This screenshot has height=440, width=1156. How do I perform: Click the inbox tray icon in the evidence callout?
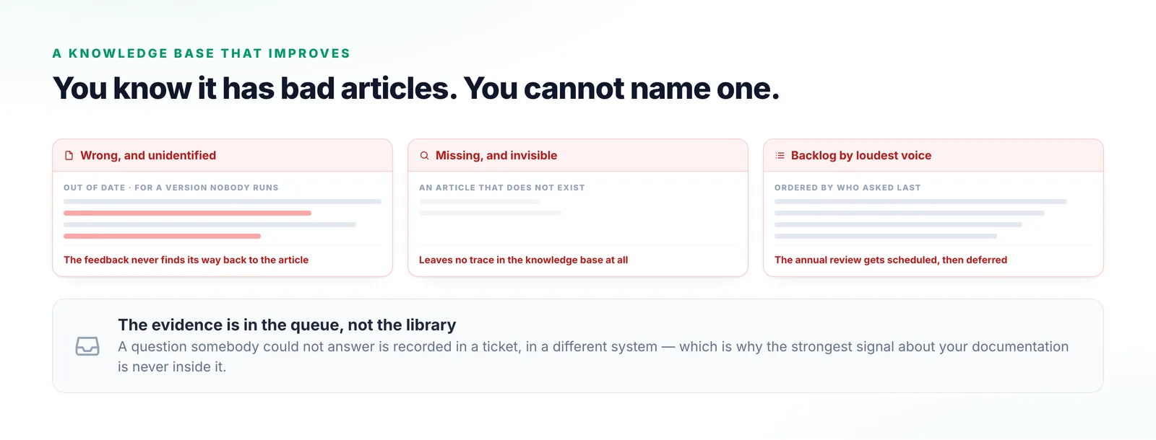[87, 346]
